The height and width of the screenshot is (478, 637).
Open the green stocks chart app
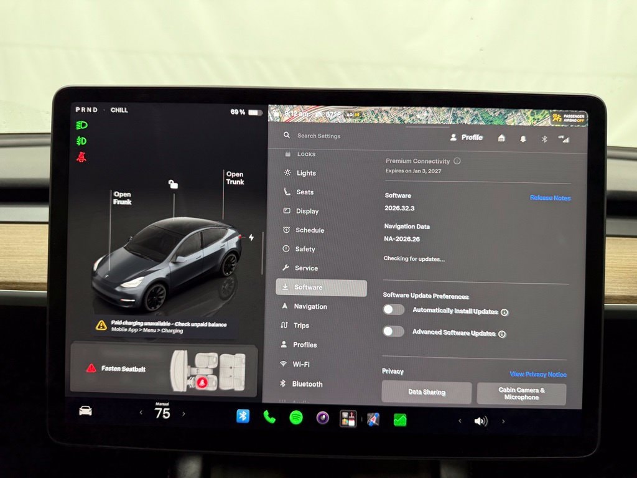pyautogui.click(x=400, y=420)
